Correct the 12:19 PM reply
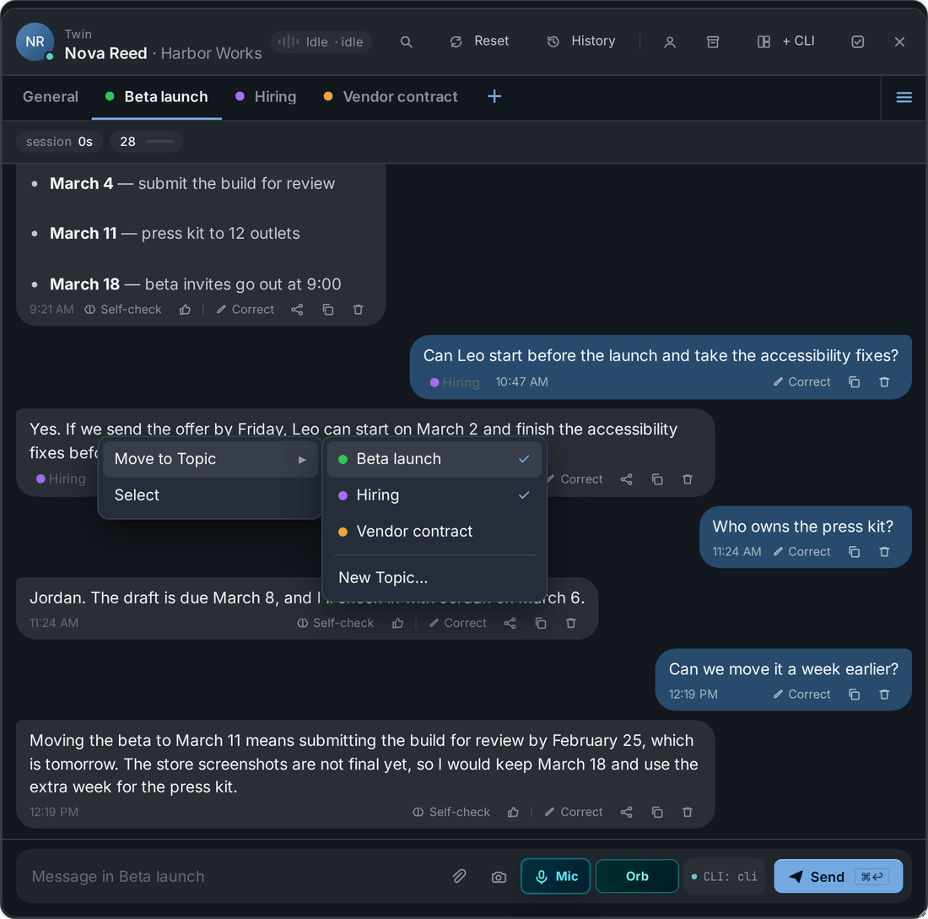Screen dimensions: 928x919 click(x=574, y=813)
